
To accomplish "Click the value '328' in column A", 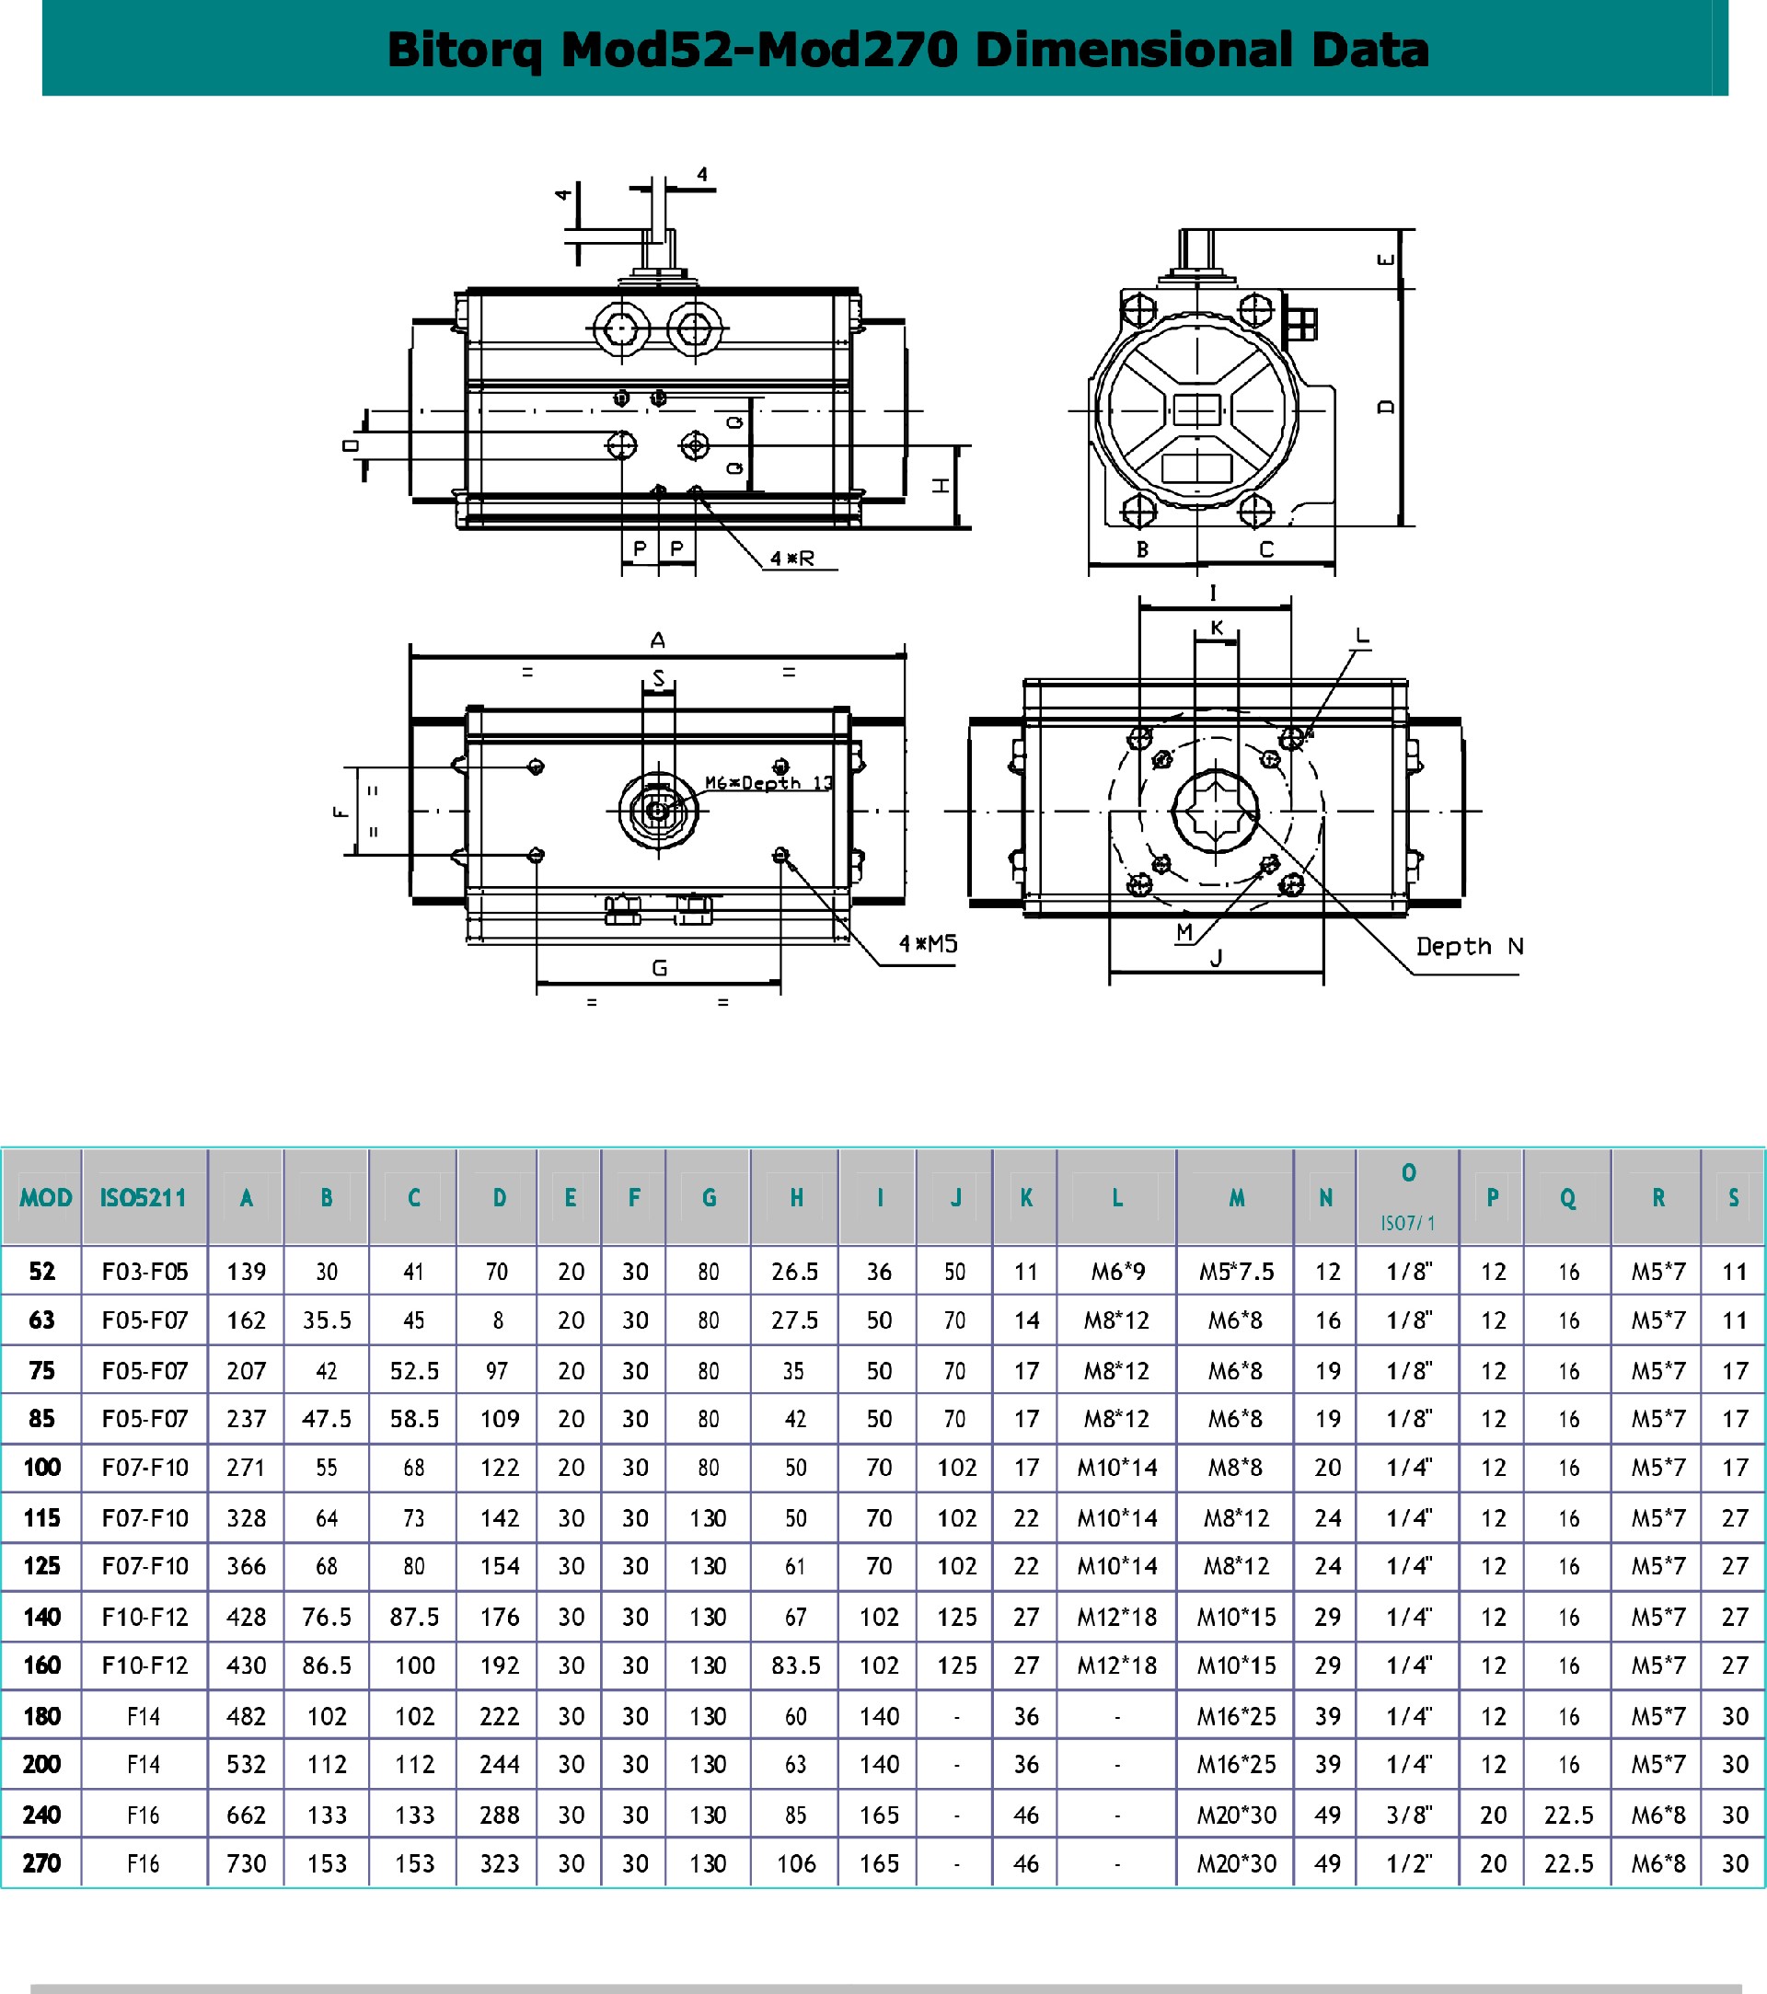I will 246,1519.
